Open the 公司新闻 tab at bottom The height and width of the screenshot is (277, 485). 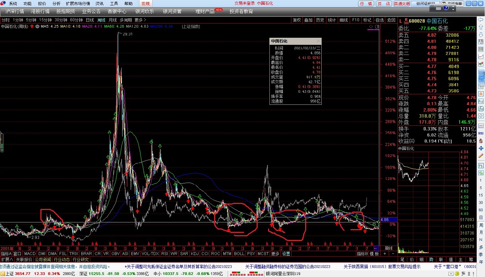click(43, 259)
